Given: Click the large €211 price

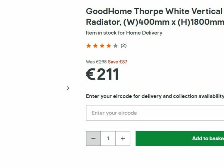Looking at the screenshot, I should [x=103, y=75].
